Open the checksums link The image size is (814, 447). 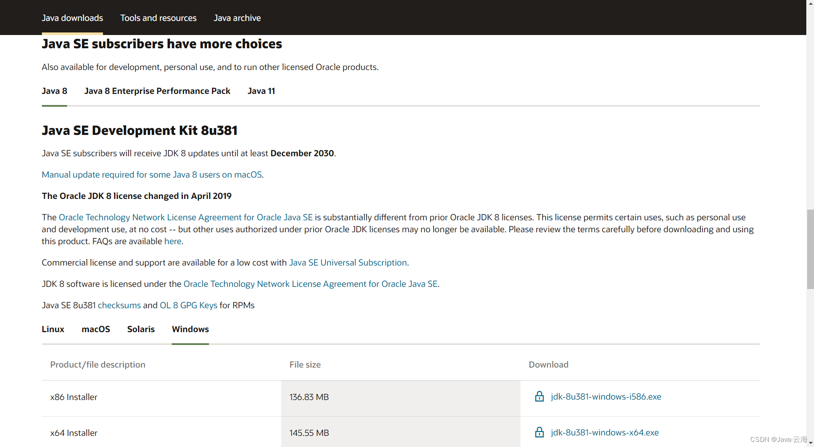pos(119,305)
